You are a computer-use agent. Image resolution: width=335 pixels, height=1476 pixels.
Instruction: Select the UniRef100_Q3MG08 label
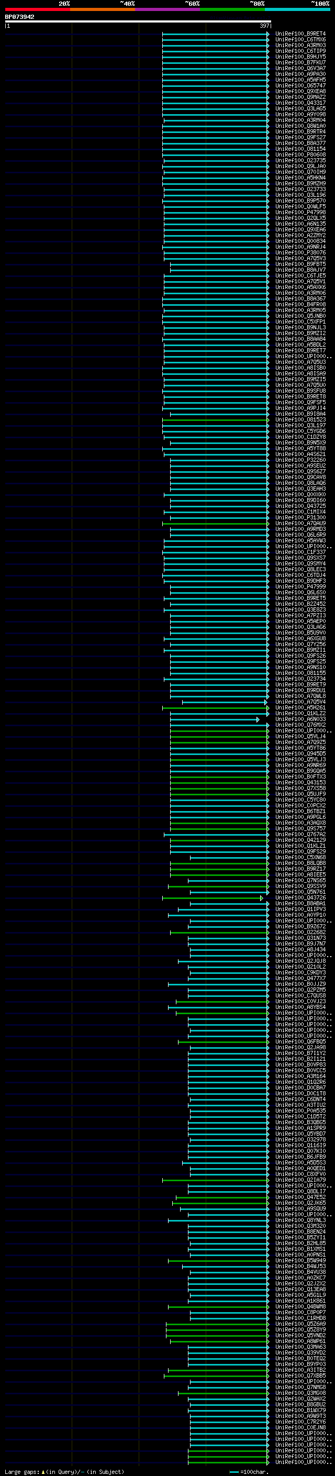click(300, 1393)
